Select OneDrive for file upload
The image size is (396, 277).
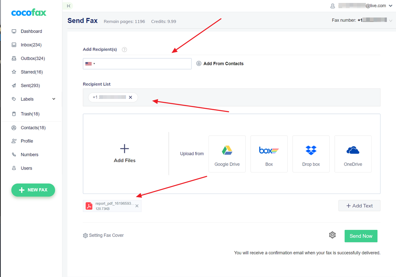[353, 154]
